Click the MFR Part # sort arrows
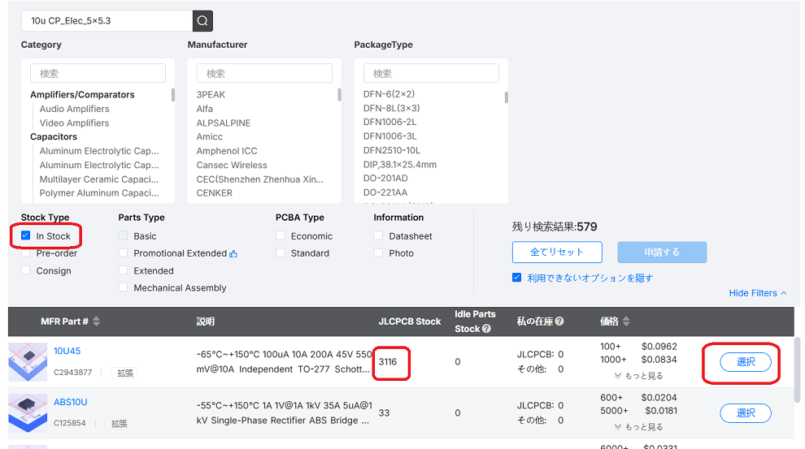Screen dimensions: 805x449 (97, 322)
